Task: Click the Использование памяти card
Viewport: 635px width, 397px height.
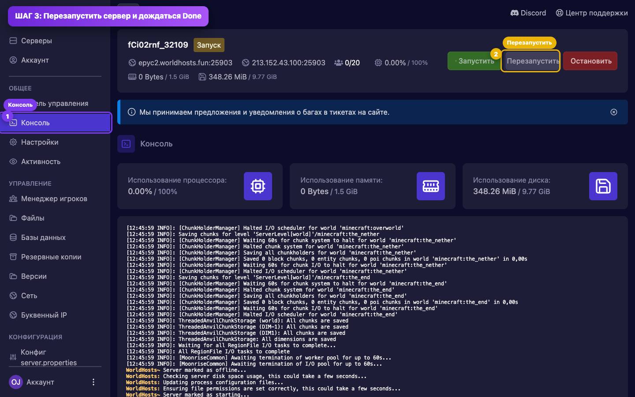Action: point(373,186)
